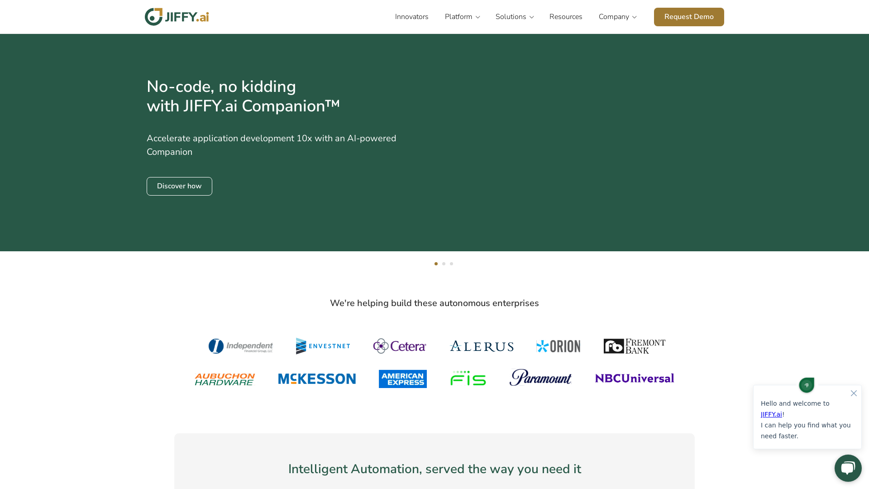Viewport: 869px width, 489px height.
Task: Click the American Express logo
Action: 403,379
